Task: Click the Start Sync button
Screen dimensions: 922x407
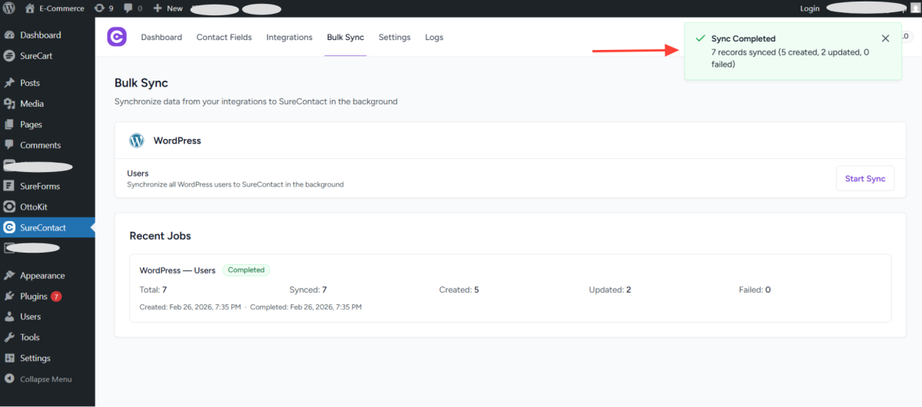Action: tap(864, 179)
